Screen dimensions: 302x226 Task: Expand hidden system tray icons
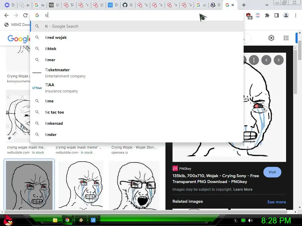click(236, 220)
